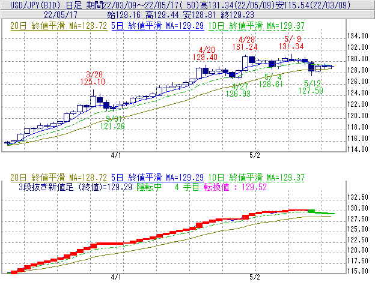Click the 4/1 date label under 3段抜き新値足 chart
The height and width of the screenshot is (285, 375).
click(116, 277)
